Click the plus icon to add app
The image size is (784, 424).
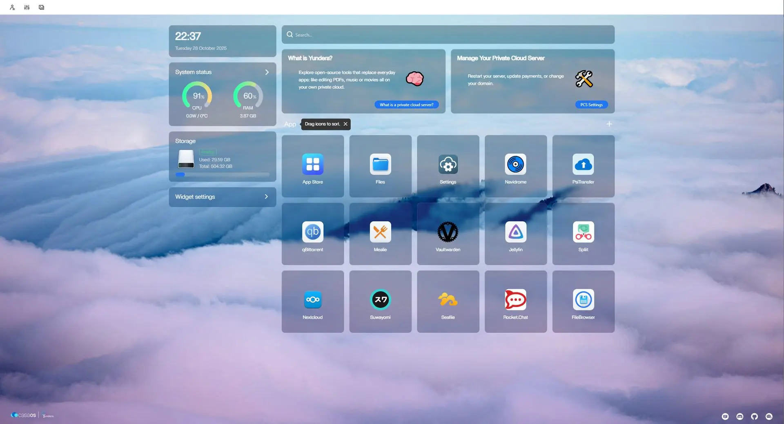click(609, 124)
